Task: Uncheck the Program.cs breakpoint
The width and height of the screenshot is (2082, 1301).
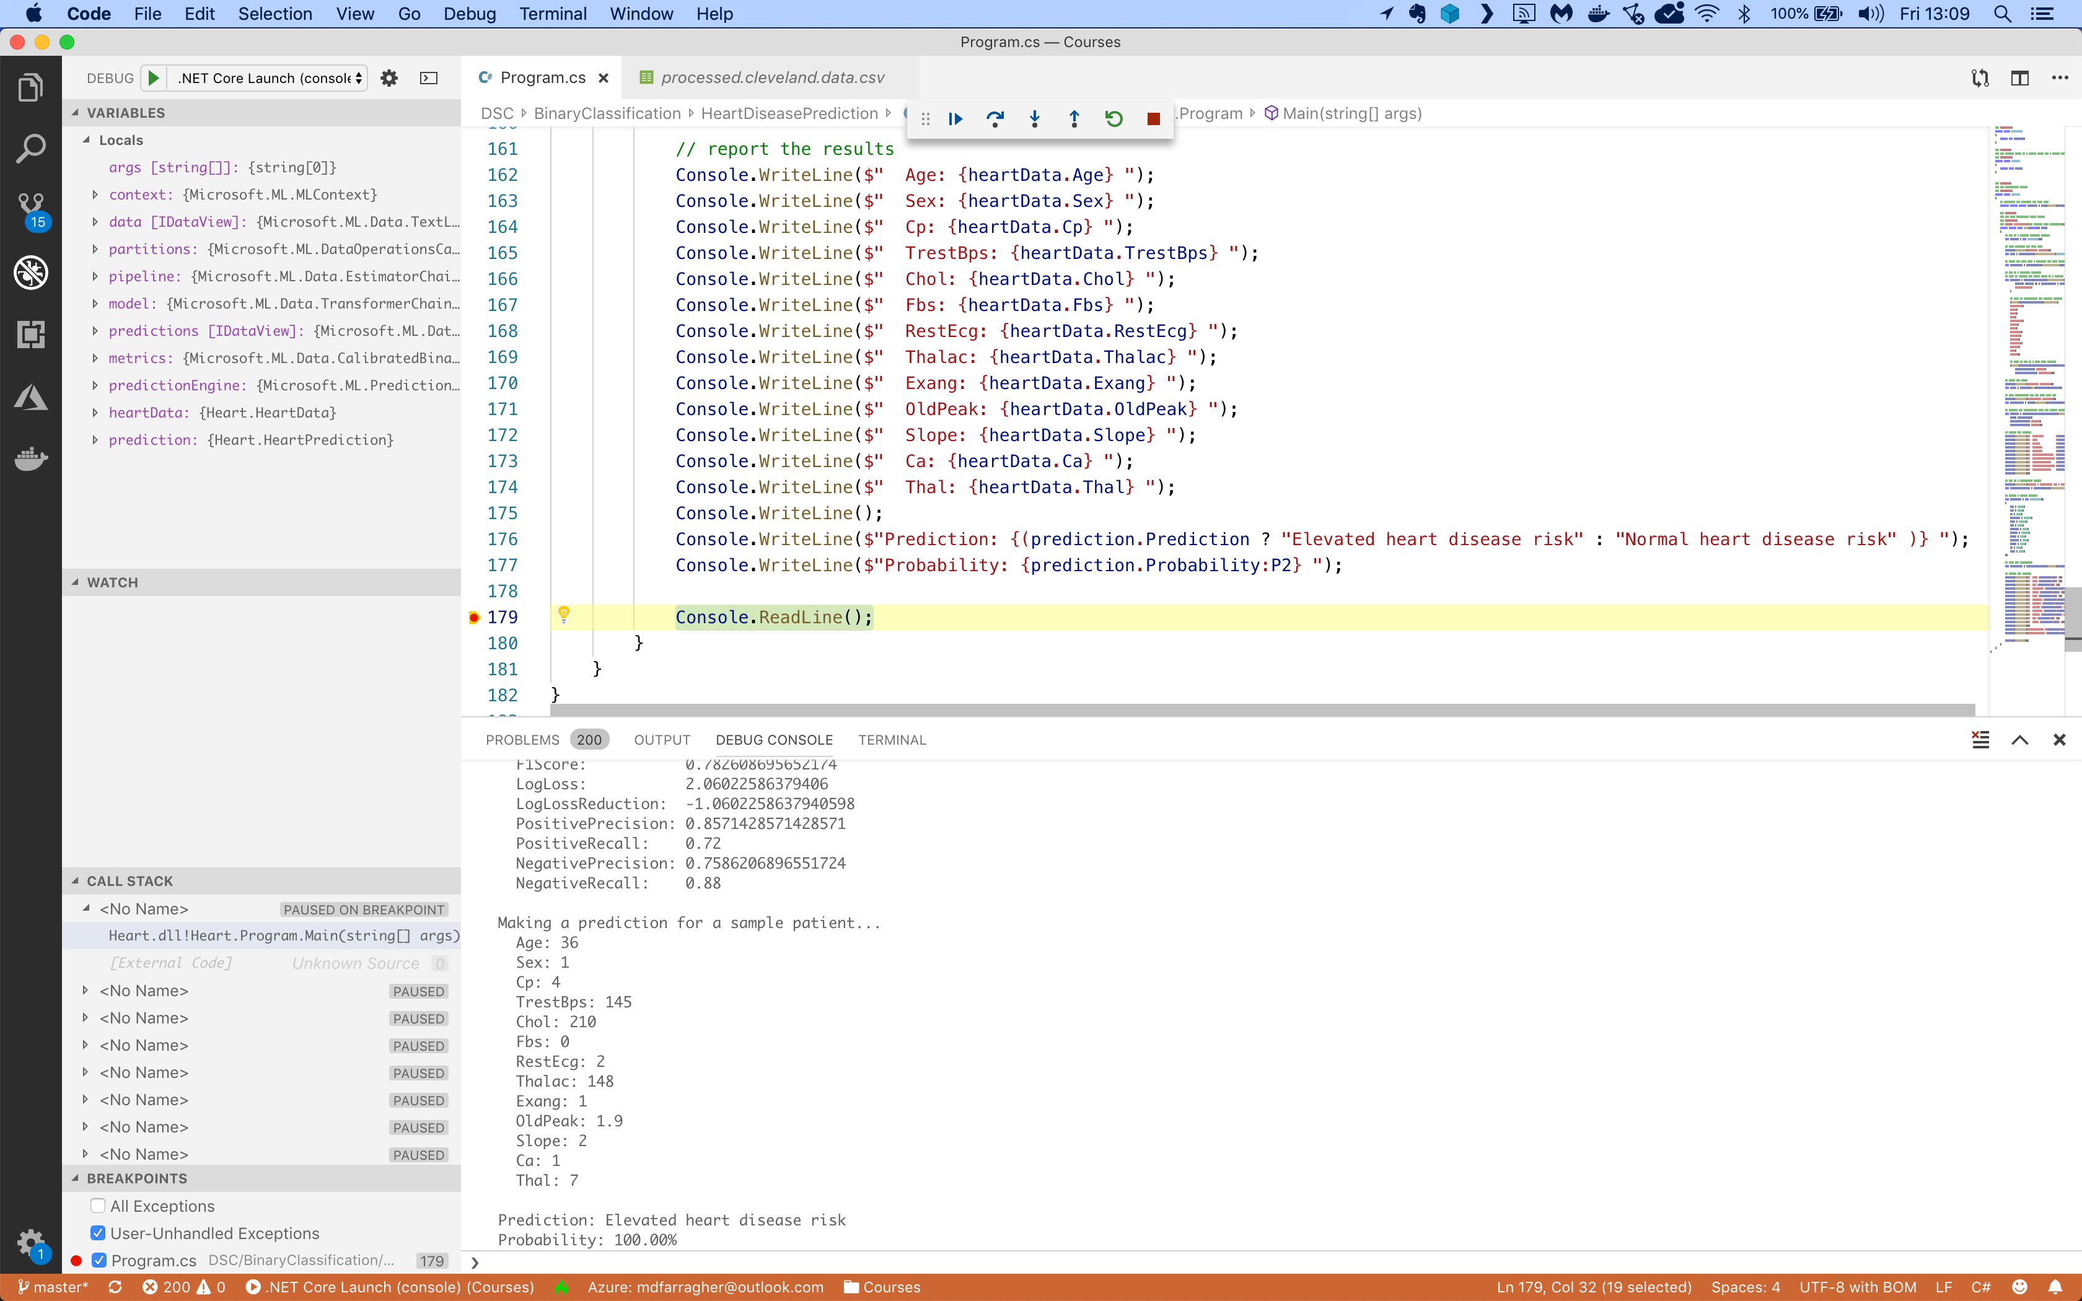Action: pos(98,1259)
